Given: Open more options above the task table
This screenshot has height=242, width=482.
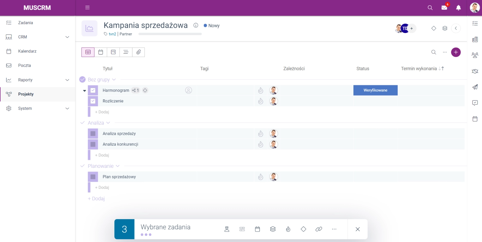Looking at the screenshot, I should tap(445, 52).
